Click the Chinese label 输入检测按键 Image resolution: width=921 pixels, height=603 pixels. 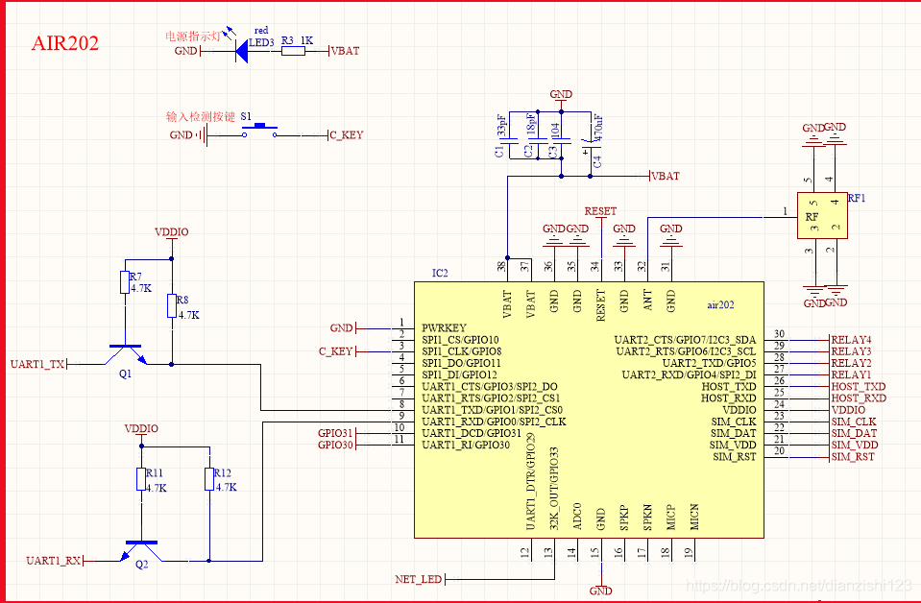pos(201,117)
